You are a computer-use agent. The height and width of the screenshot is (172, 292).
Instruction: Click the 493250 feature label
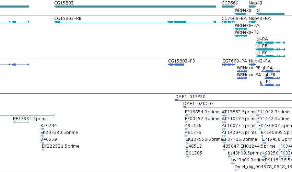[270, 153]
